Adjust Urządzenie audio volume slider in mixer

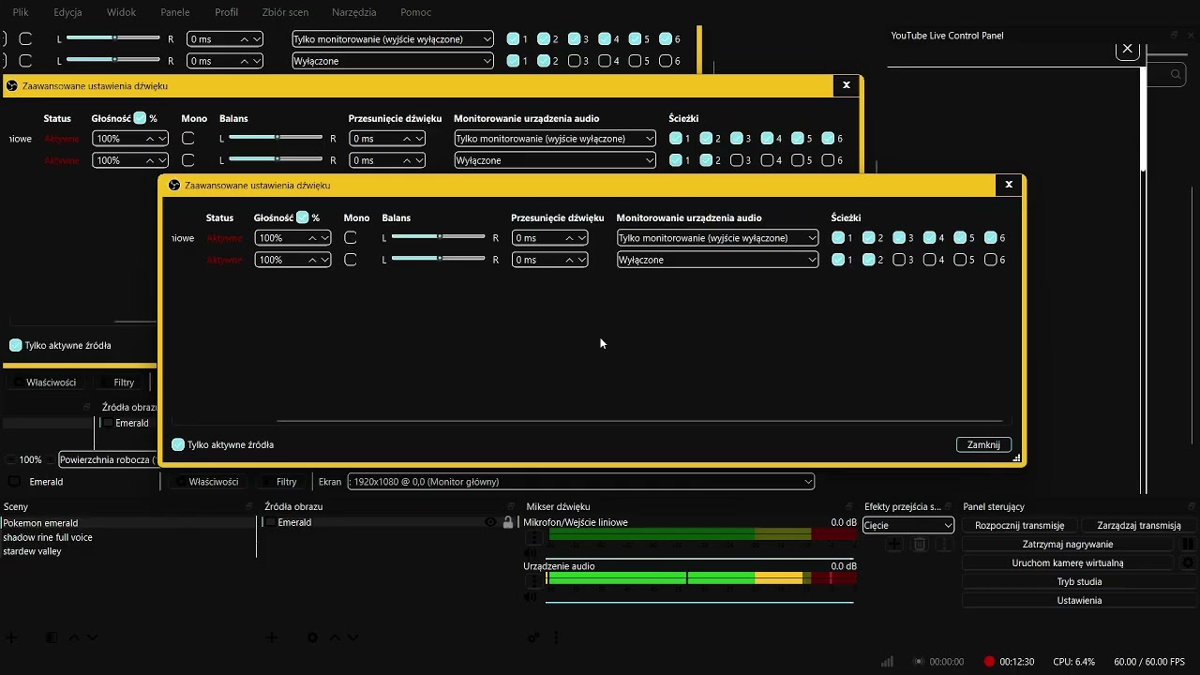tap(699, 601)
